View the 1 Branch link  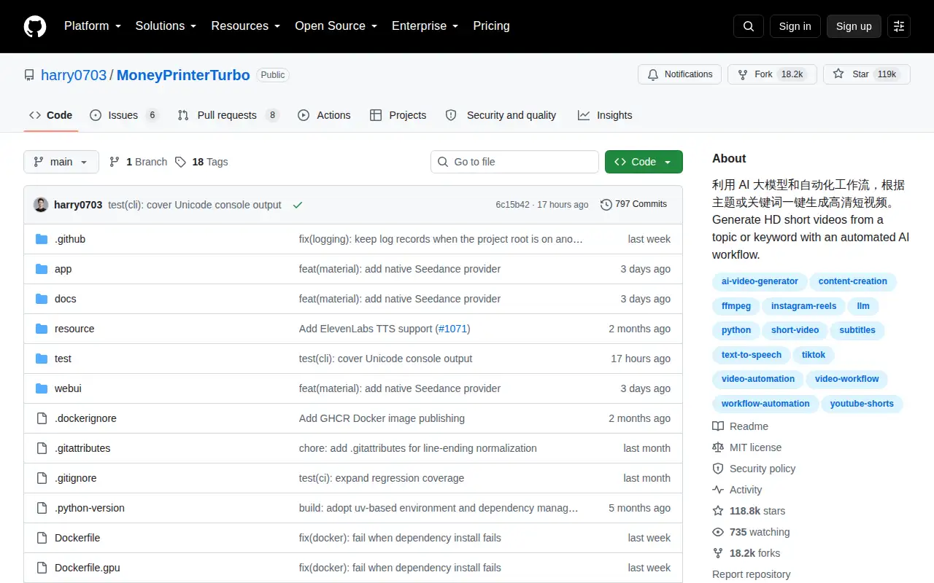(x=138, y=162)
